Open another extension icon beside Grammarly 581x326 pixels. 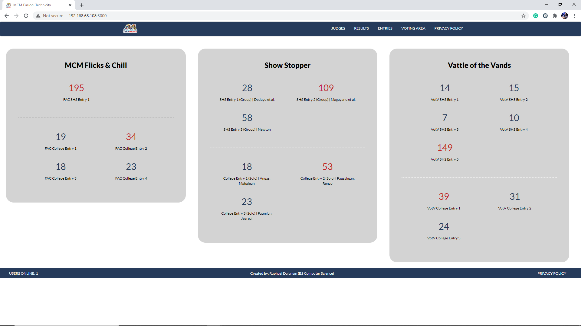coord(546,16)
